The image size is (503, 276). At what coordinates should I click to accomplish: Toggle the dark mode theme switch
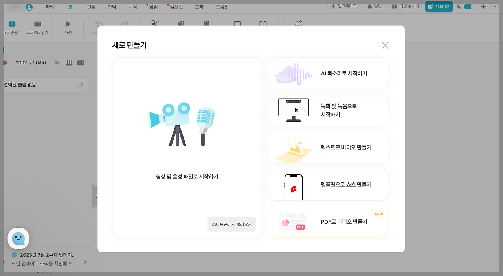pyautogui.click(x=470, y=7)
